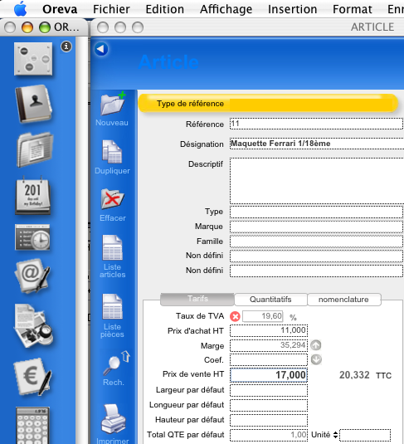Click the down arrow beside Coef.

(316, 359)
